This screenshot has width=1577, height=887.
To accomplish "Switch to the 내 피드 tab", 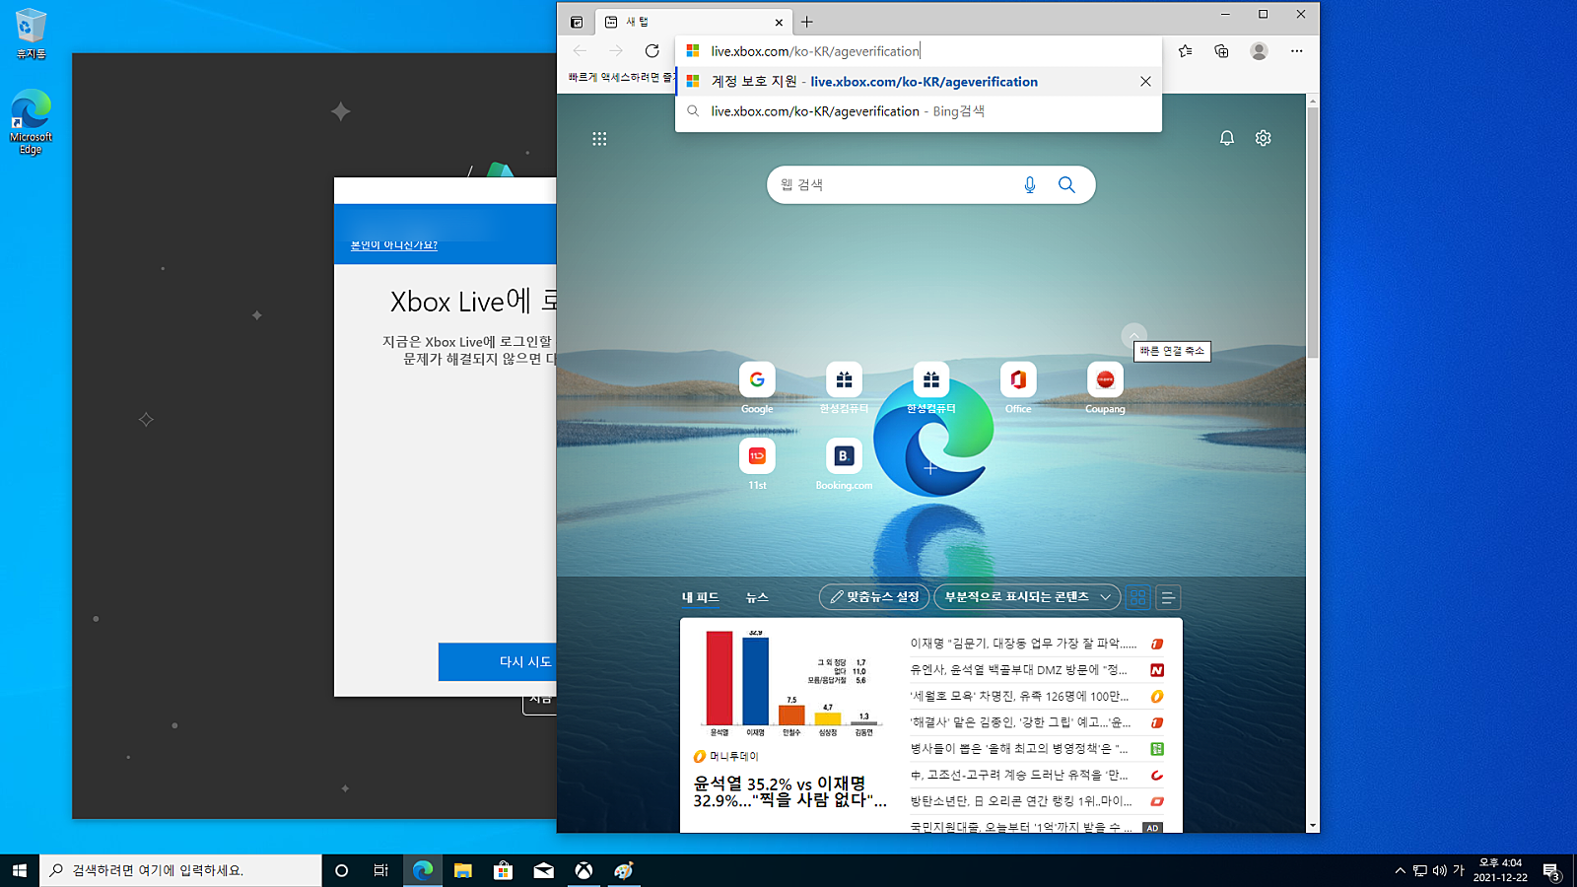I will tap(700, 597).
